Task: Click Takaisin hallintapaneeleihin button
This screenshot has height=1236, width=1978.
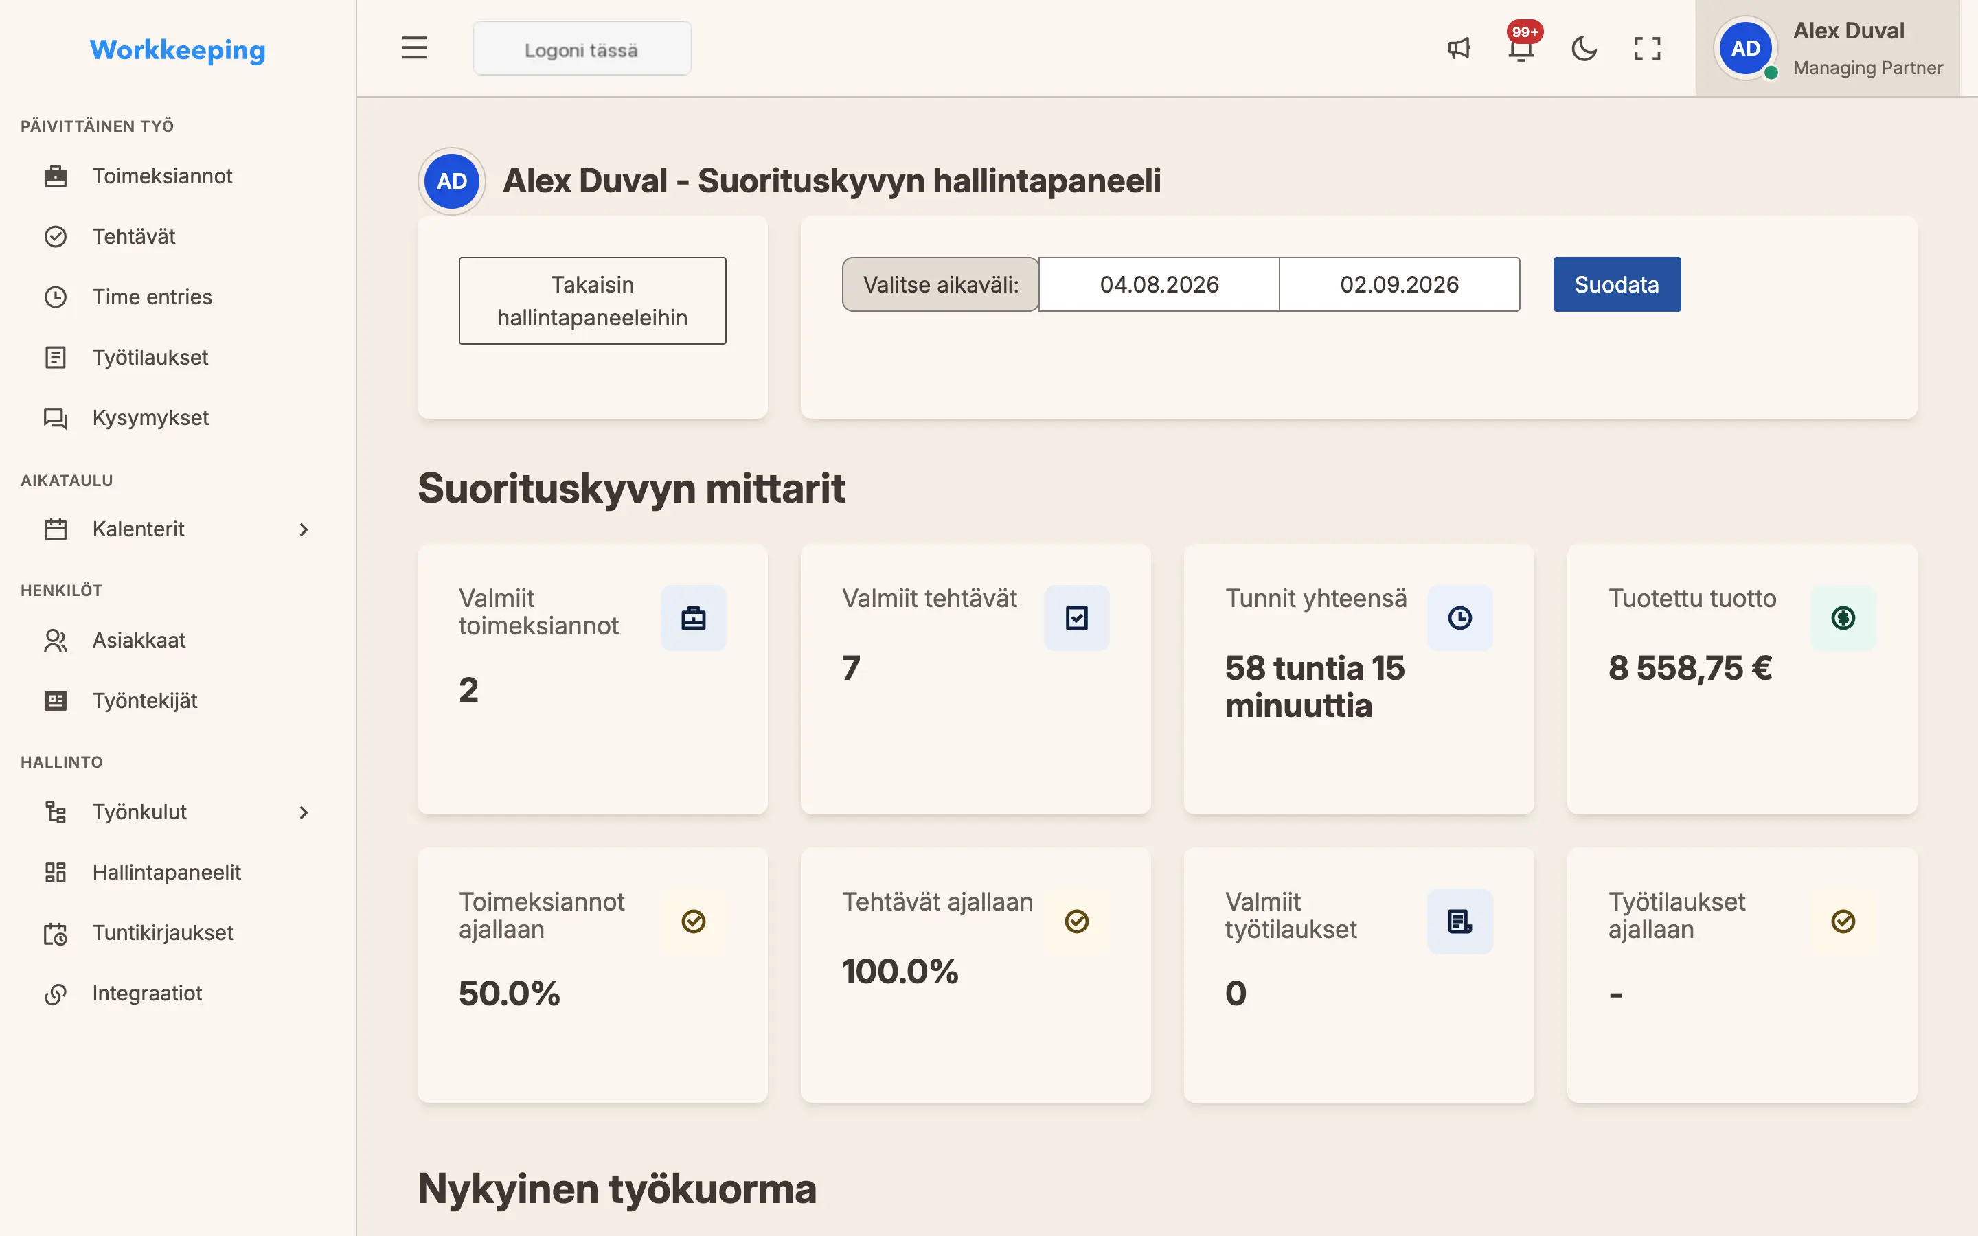Action: (592, 301)
